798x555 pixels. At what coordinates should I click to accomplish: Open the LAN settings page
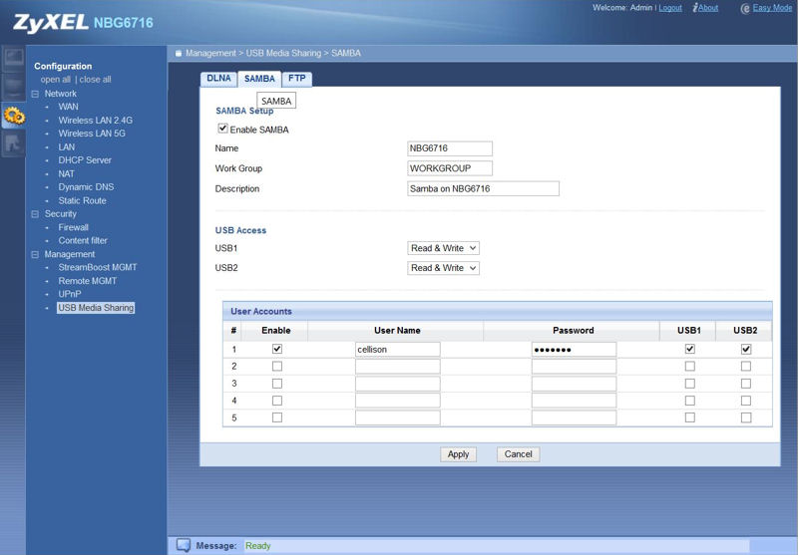pos(66,147)
